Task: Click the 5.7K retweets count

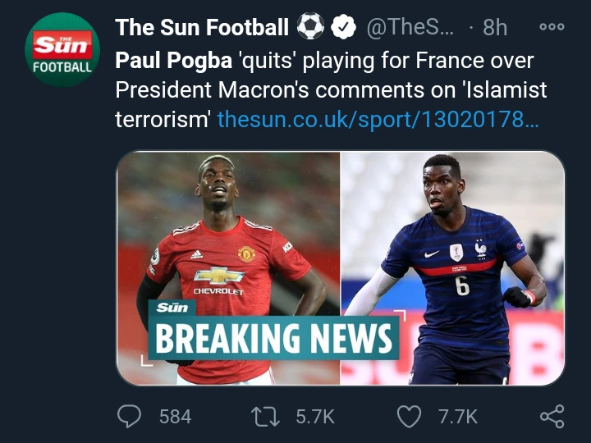Action: pos(314,417)
